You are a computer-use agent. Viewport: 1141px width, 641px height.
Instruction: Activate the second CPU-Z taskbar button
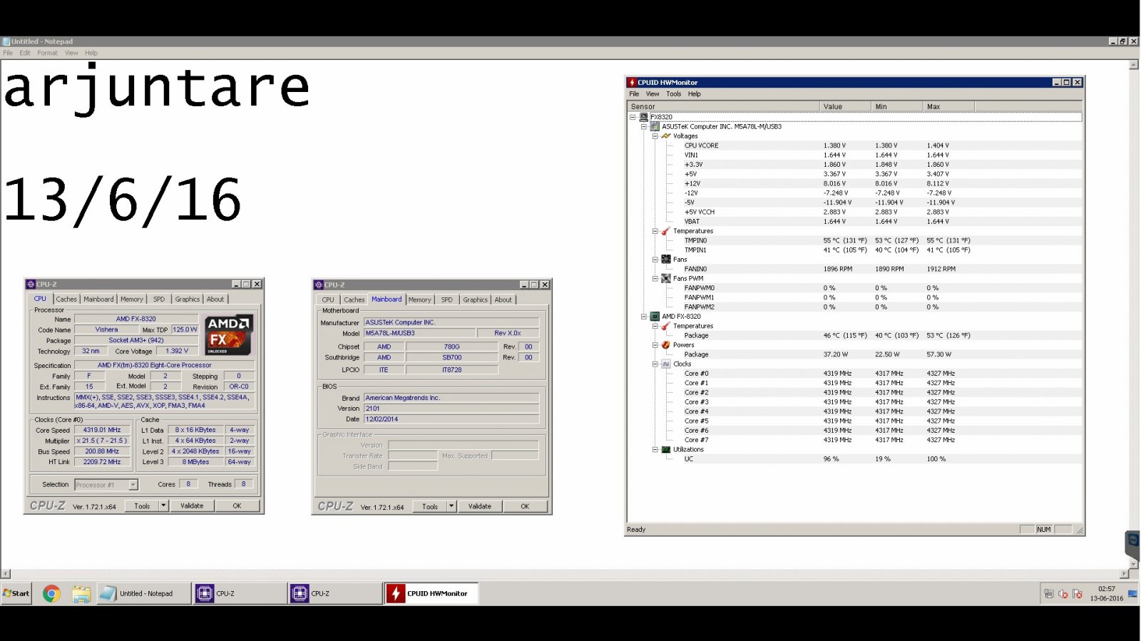coord(335,593)
